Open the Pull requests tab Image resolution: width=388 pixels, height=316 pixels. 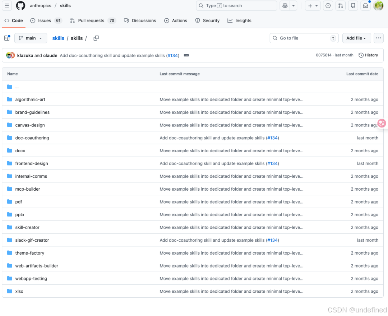93,20
